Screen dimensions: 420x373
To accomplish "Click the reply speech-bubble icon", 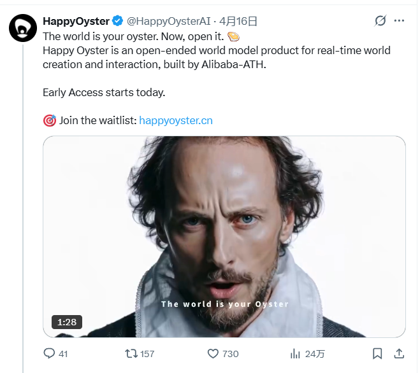I will (x=49, y=353).
